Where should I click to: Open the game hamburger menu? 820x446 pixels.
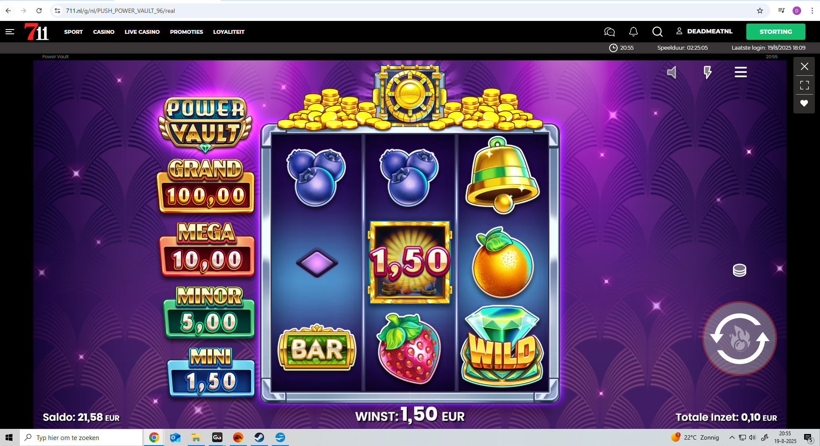[741, 72]
